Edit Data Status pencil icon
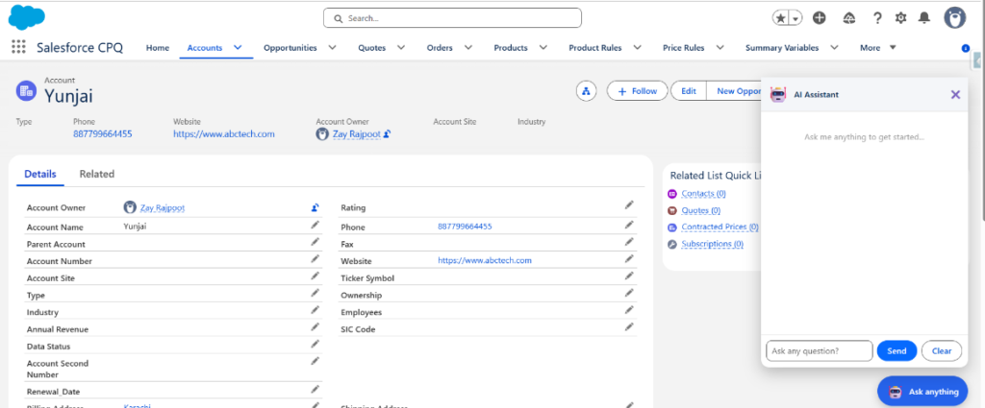985x408 pixels. [315, 344]
